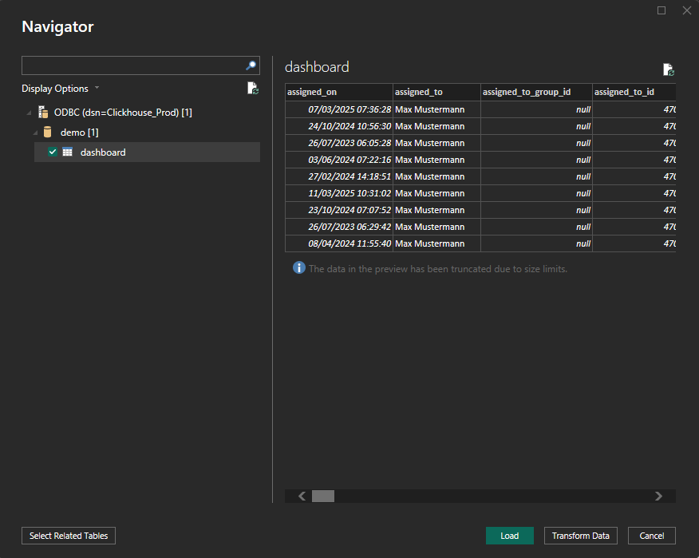Image resolution: width=699 pixels, height=558 pixels.
Task: Open the Display Options dropdown
Action: (x=60, y=89)
